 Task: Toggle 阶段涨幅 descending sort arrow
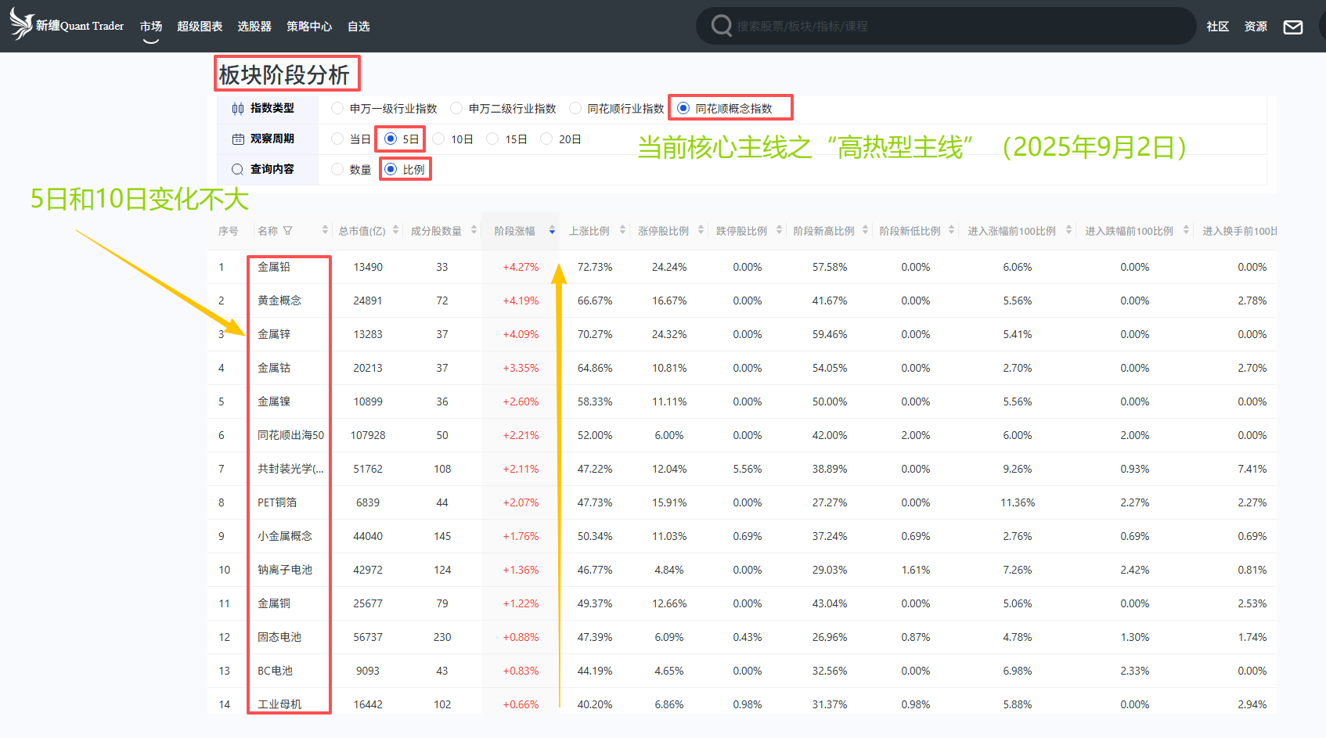pos(553,231)
